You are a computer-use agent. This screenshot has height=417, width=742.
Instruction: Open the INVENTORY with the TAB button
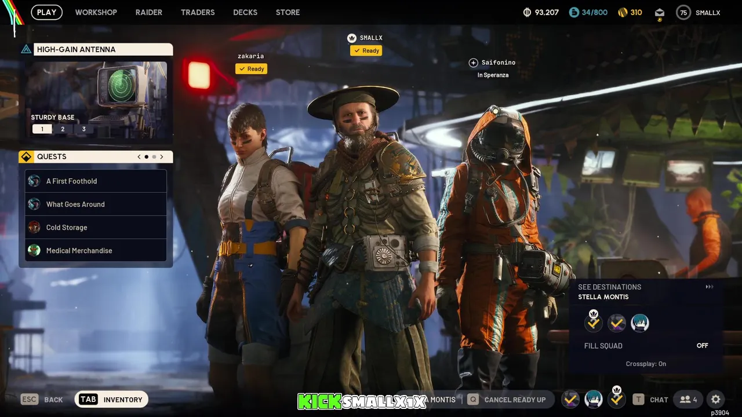coord(112,400)
